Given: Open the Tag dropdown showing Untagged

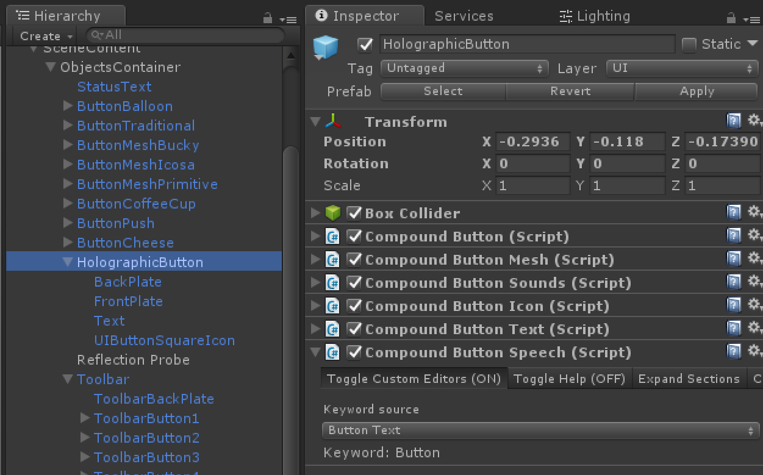Looking at the screenshot, I should tap(465, 68).
